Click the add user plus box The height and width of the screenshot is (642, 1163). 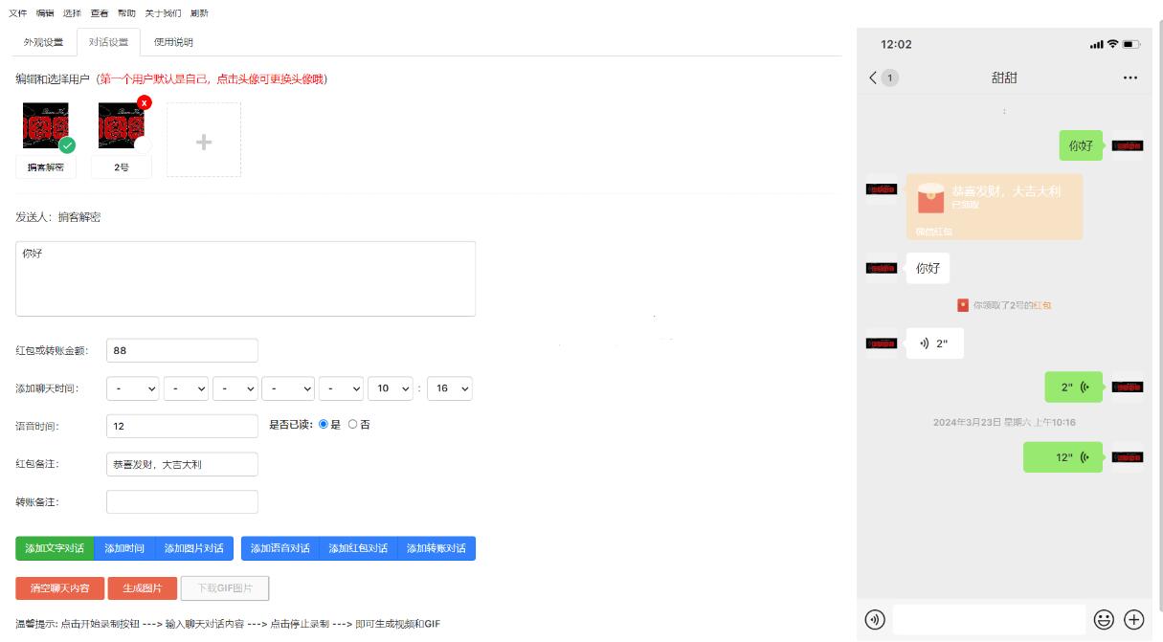(x=204, y=141)
